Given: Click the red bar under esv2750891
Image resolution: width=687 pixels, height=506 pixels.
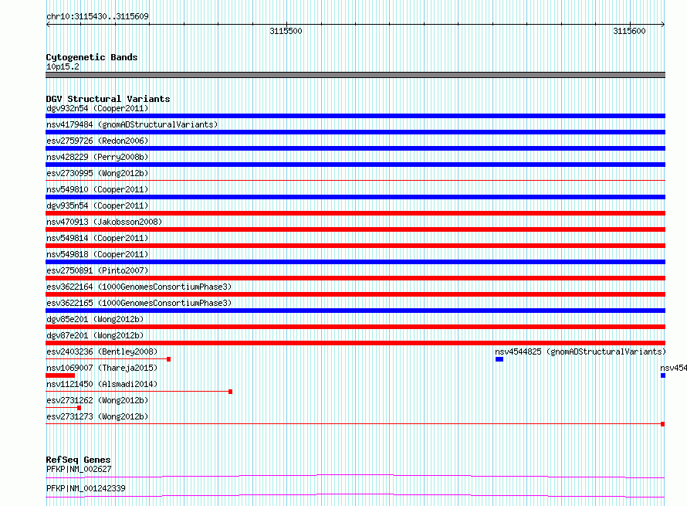Looking at the screenshot, I should click(355, 278).
